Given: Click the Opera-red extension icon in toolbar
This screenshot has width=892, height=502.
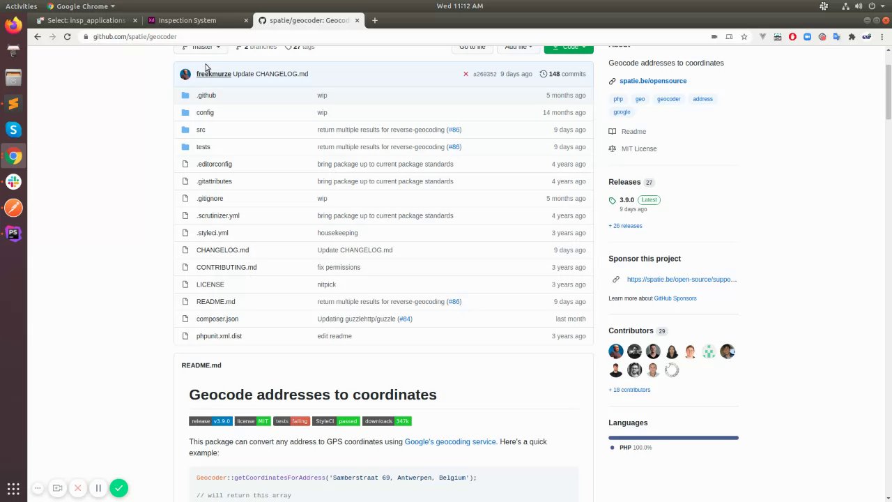Looking at the screenshot, I should point(792,36).
